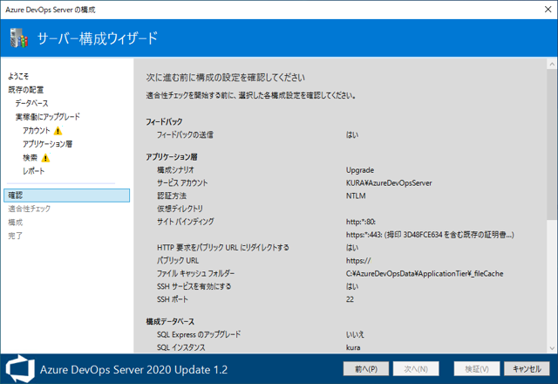Open the アプリケーション層 sidebar step
This screenshot has height=384, width=558.
click(x=47, y=144)
